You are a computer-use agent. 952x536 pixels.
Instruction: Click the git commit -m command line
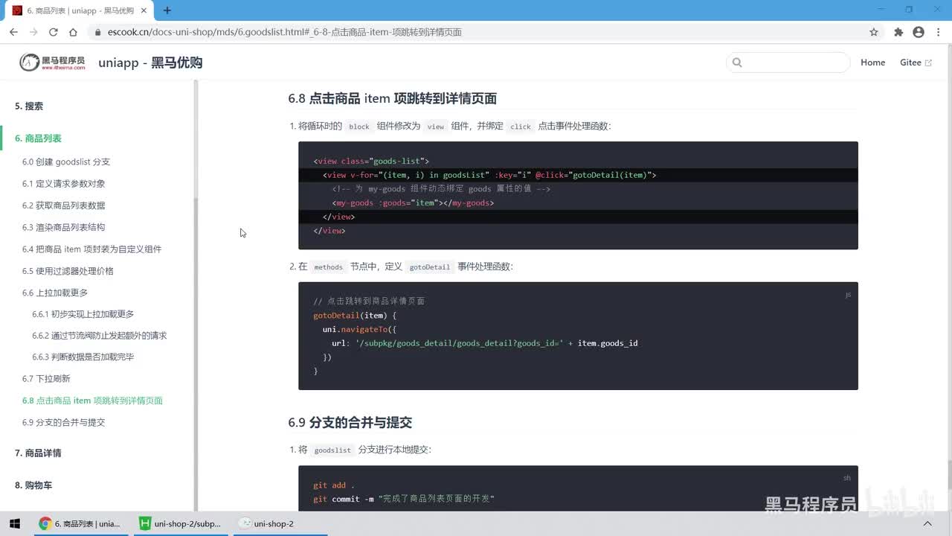[x=404, y=499]
